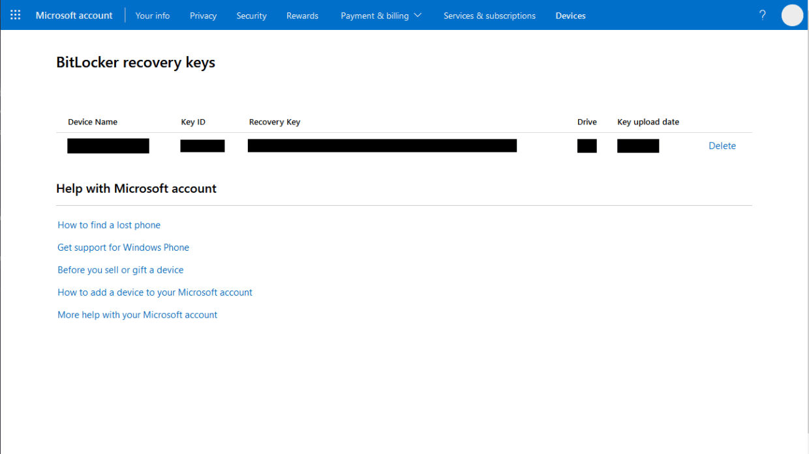
Task: Delete the listed BitLocker recovery key
Action: (722, 145)
